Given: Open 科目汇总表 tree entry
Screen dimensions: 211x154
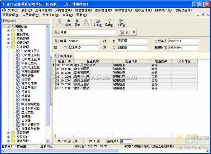Looking at the screenshot, I should [29, 63].
